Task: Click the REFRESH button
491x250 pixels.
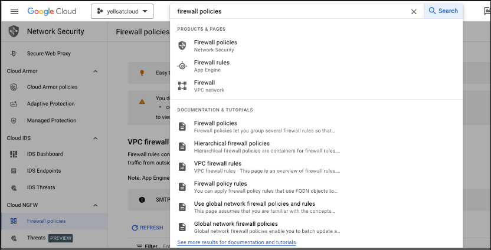Action: point(148,228)
